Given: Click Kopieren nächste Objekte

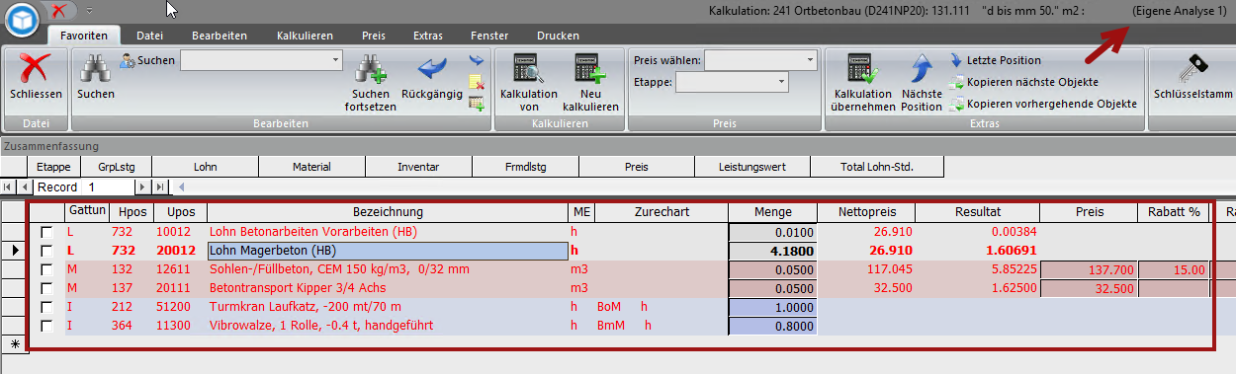Looking at the screenshot, I should 1022,82.
